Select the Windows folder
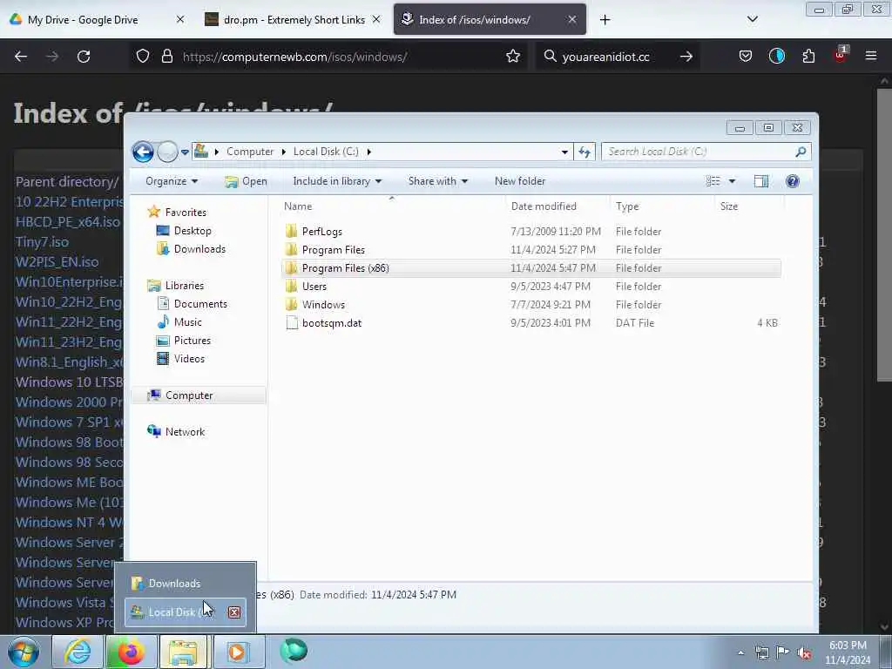The image size is (892, 669). 530,304
